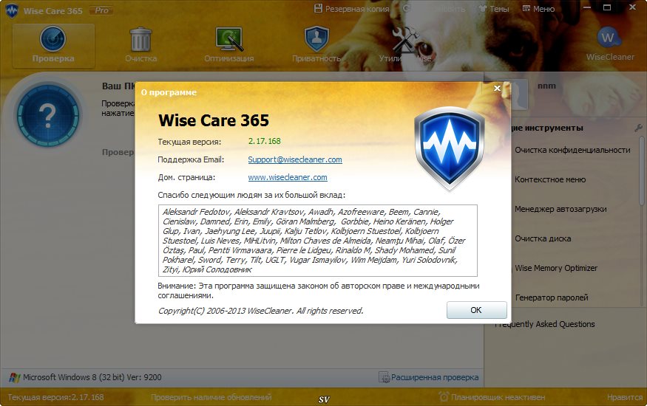Image resolution: width=647 pixels, height=406 pixels.
Task: Open Очистка конфиденциальности tool
Action: click(572, 151)
